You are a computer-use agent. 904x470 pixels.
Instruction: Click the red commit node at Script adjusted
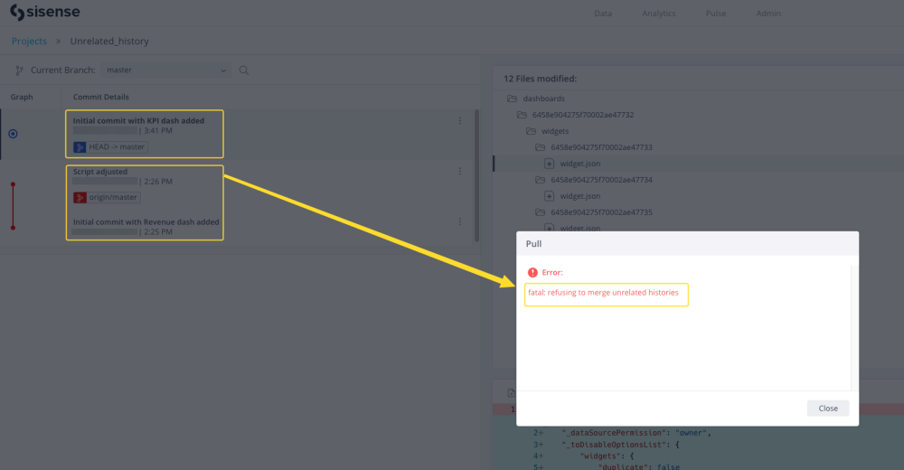(x=13, y=184)
